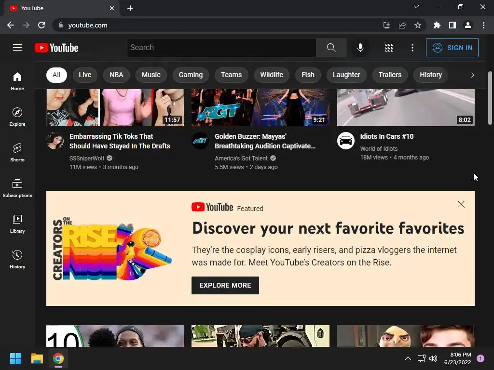Open the 8:02 Idiots In Cars thumbnail
This screenshot has height=370, width=494.
(406, 107)
